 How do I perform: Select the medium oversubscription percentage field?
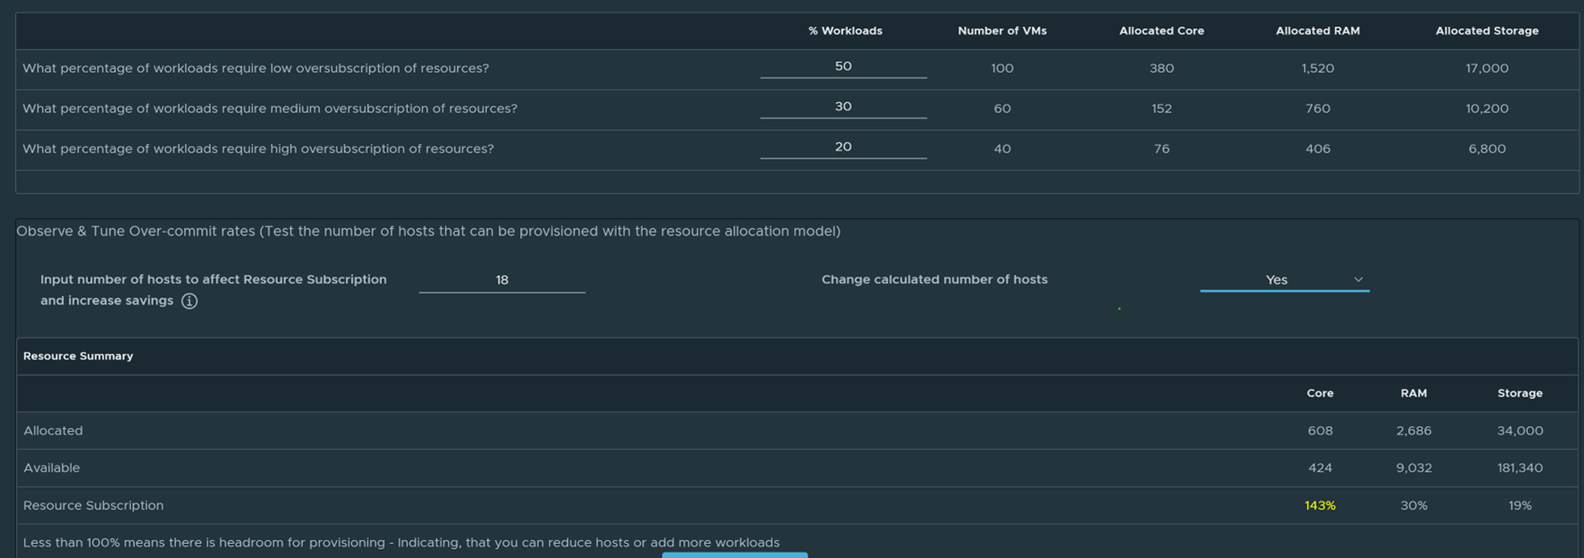tap(843, 107)
